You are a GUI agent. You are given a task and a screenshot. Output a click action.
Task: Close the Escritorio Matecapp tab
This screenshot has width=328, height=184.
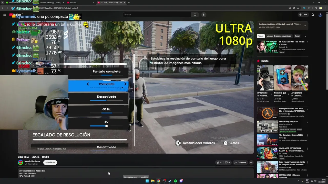(x=63, y=3)
